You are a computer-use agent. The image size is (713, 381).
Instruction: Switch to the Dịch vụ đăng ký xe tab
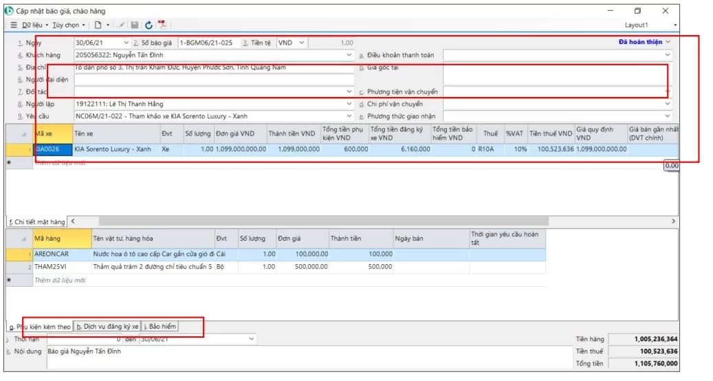107,327
